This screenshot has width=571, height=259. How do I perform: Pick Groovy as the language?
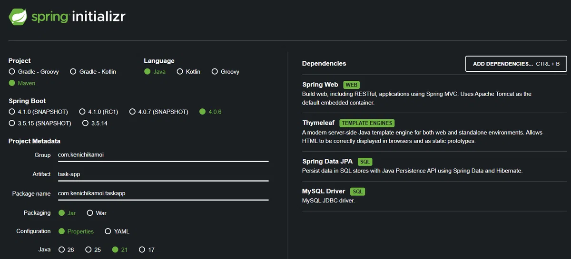(x=225, y=72)
